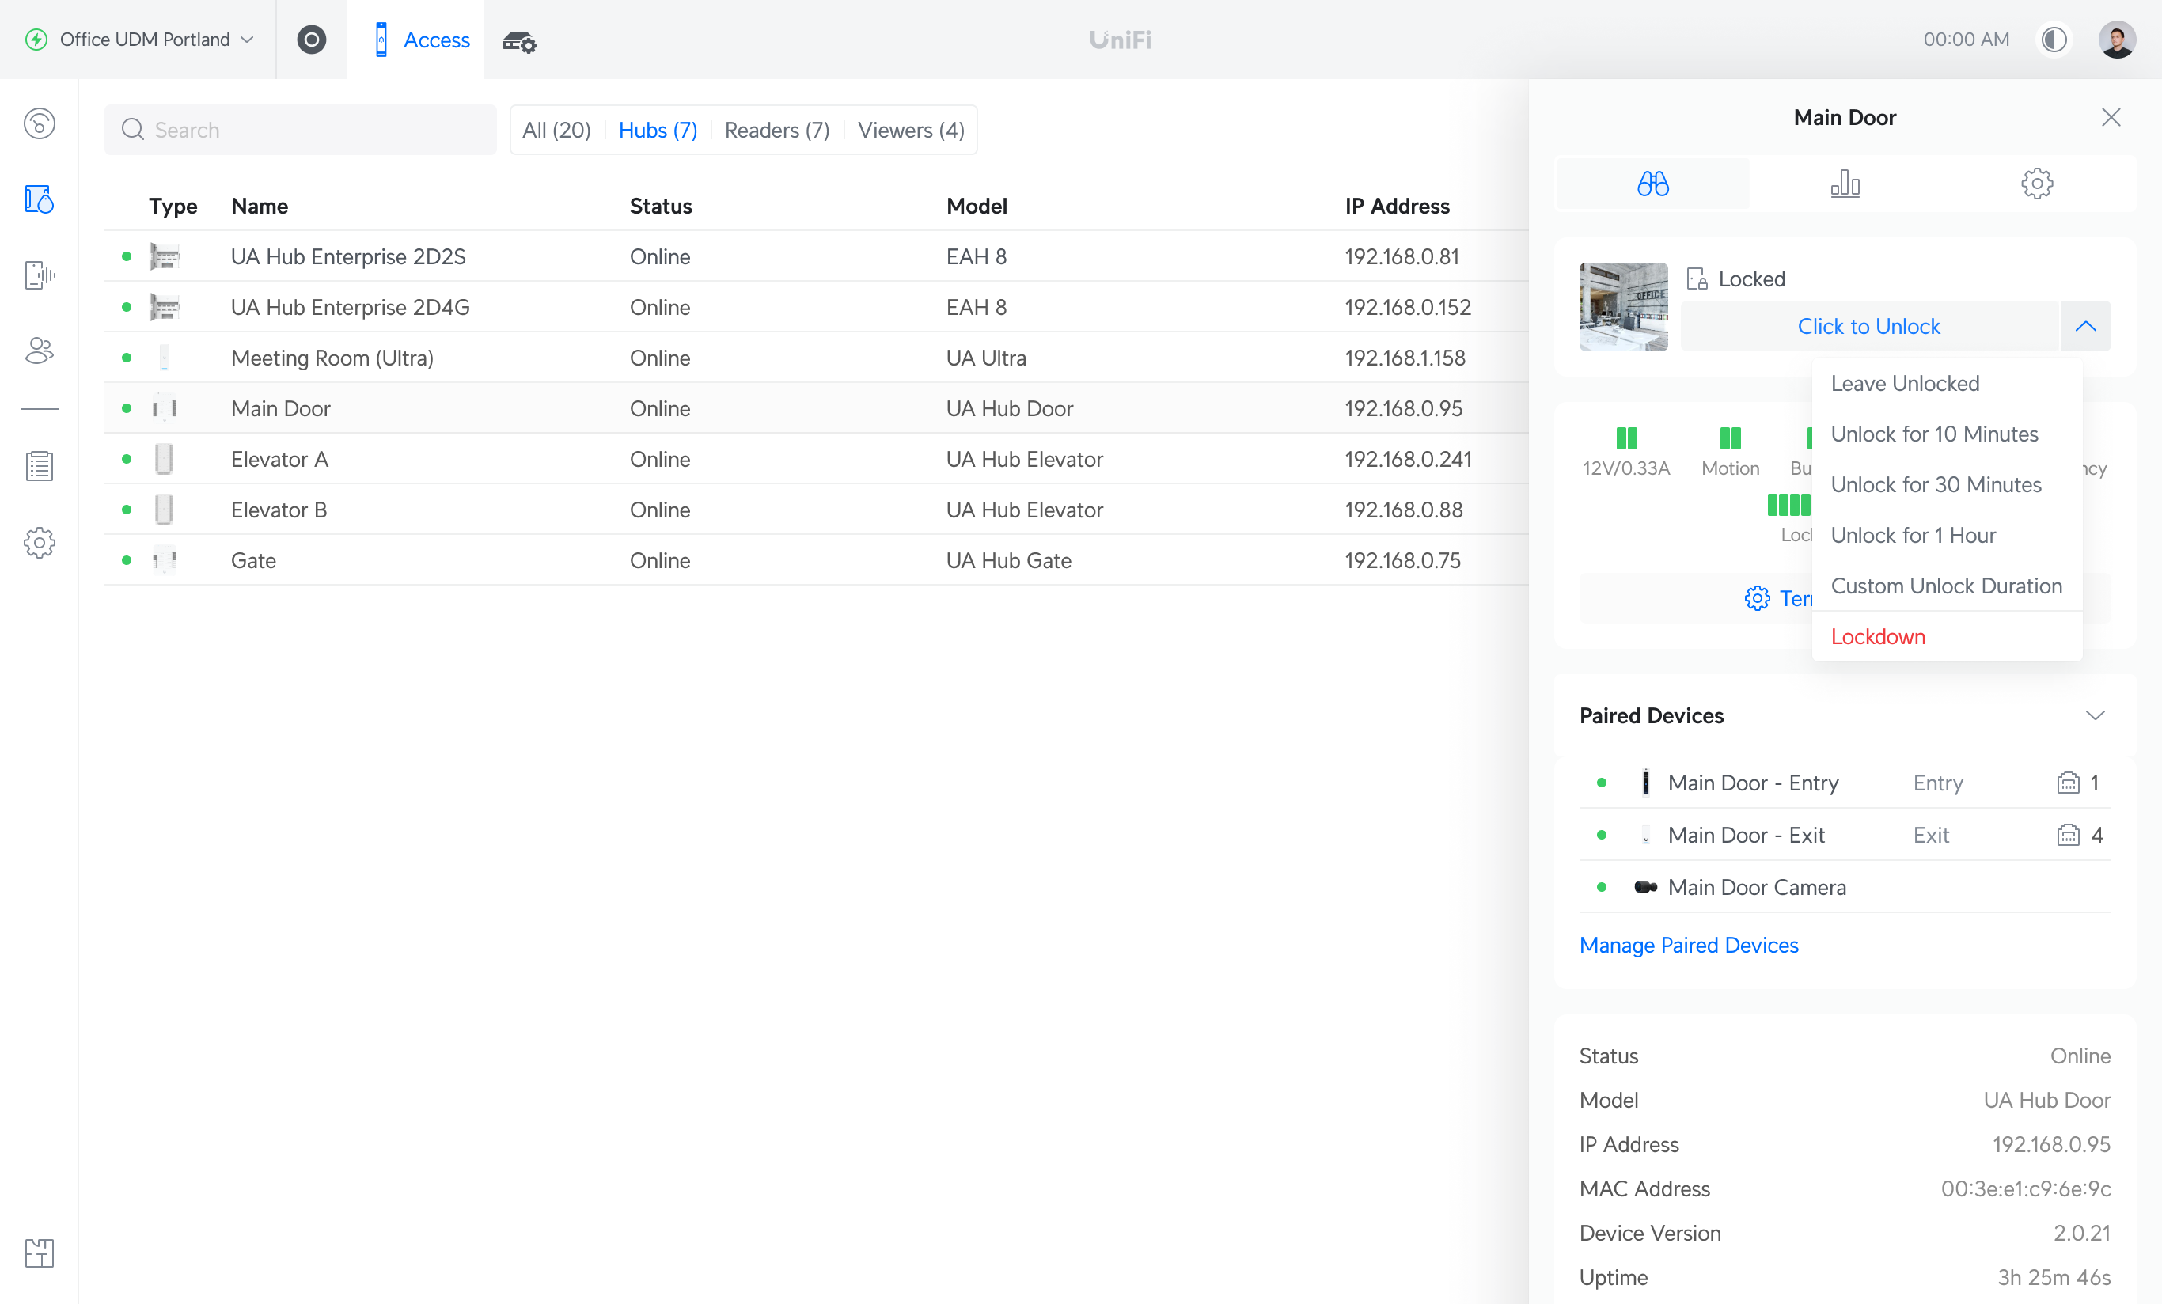Image resolution: width=2162 pixels, height=1304 pixels.
Task: Select the red Lockdown option
Action: coord(1947,637)
